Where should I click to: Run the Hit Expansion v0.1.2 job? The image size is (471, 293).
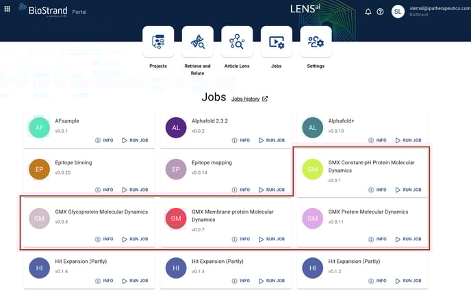pos(409,281)
